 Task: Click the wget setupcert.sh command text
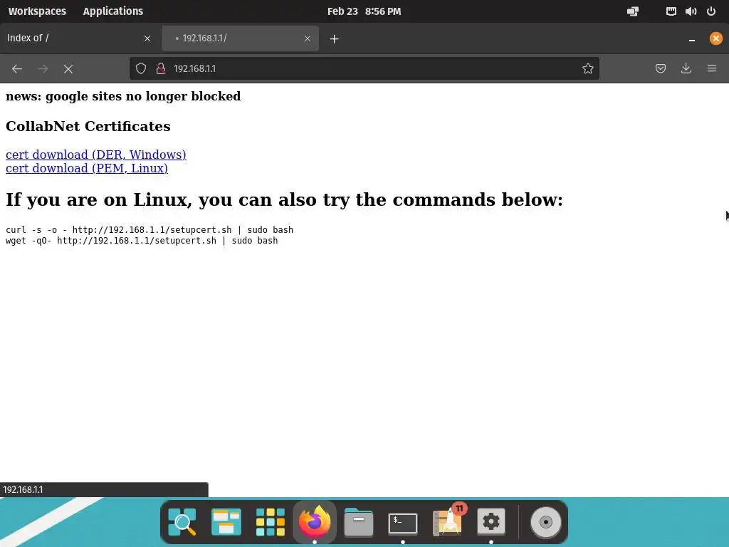(x=142, y=241)
